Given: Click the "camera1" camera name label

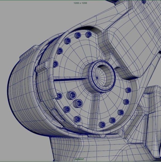Looking at the screenshot, I should tap(79, 159).
